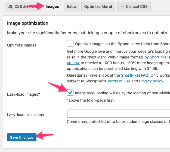
Task: Go to the Critical CSS tab label
Action: (x=137, y=7)
